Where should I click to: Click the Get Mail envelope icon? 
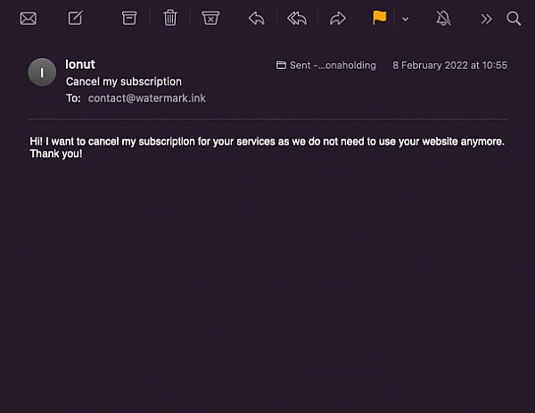tap(28, 19)
